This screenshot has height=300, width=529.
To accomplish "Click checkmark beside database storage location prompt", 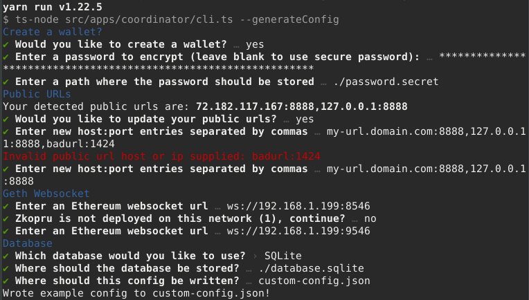I will point(6,268).
